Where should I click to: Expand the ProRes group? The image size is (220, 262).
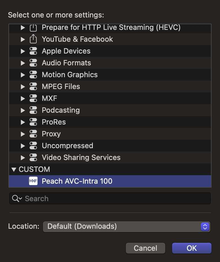coord(23,122)
